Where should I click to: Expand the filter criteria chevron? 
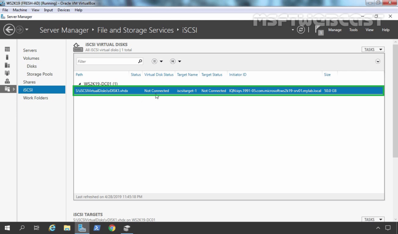pyautogui.click(x=378, y=61)
